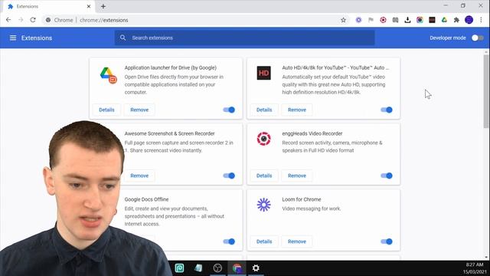
Task: Turn off enggHeads Video Recorder
Action: tap(387, 176)
